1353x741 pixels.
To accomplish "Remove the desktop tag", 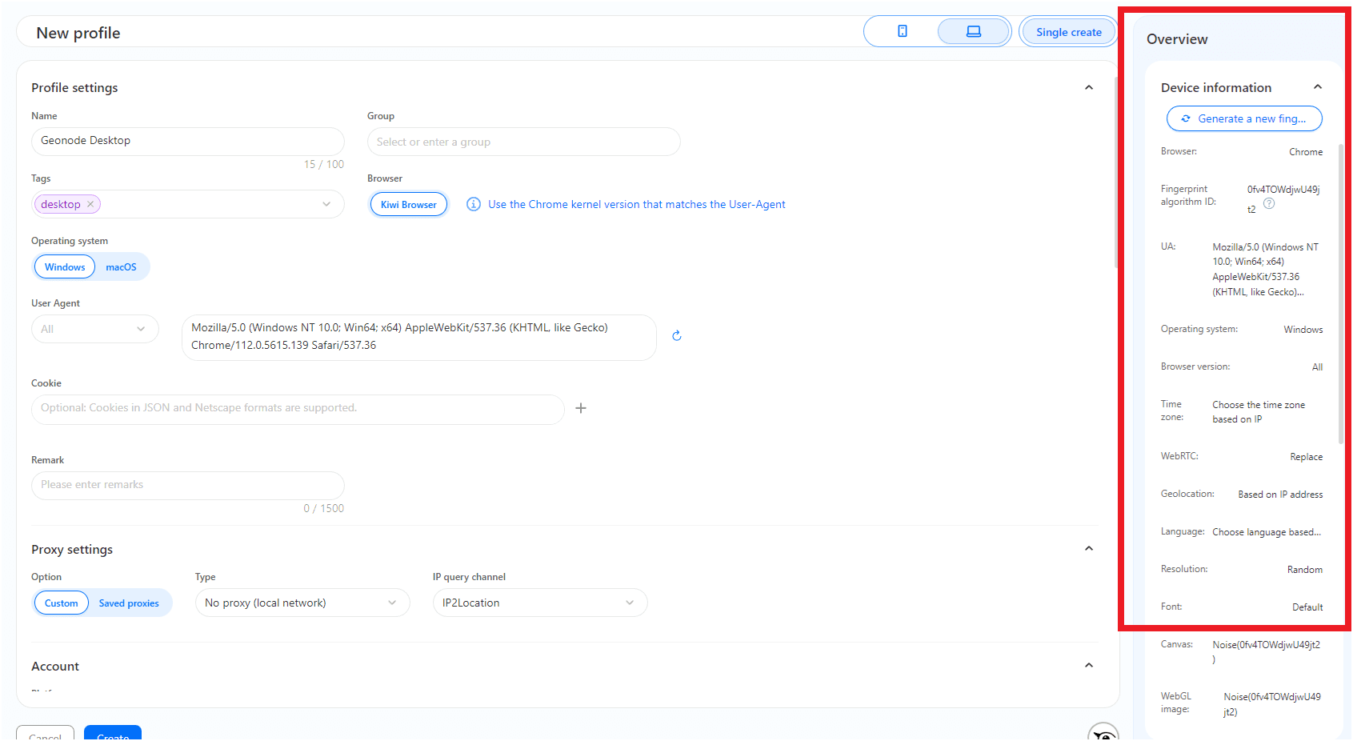I will coord(90,205).
